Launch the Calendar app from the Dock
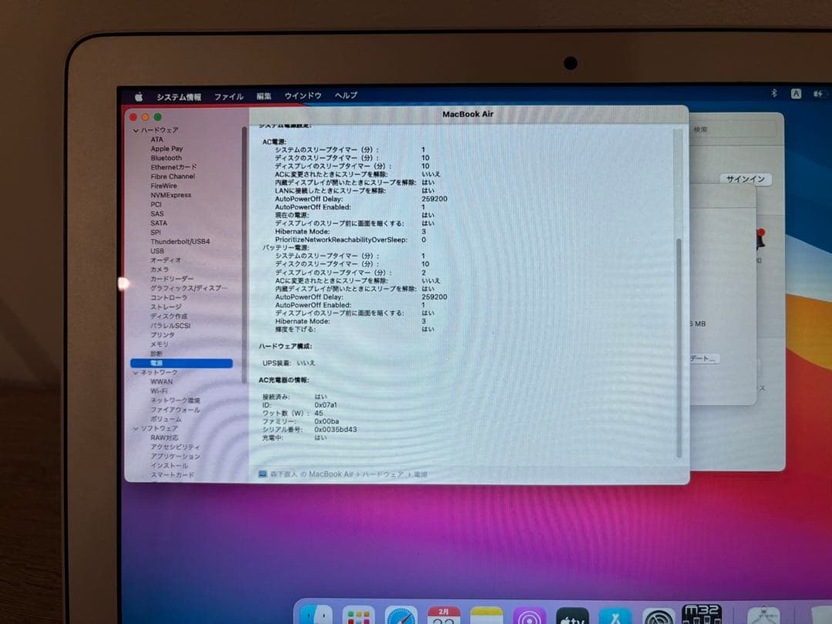This screenshot has width=832, height=624. (441, 614)
